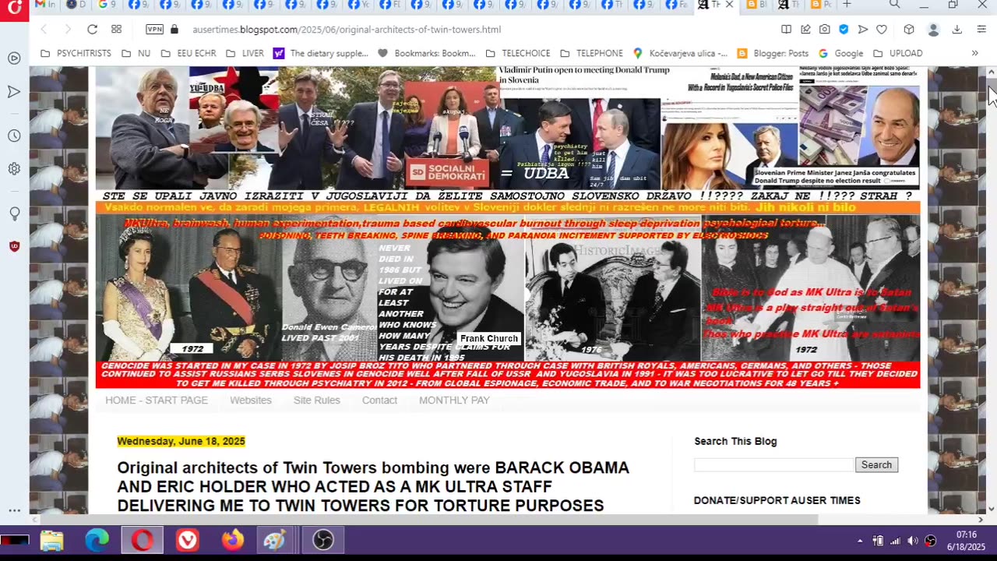Click the Search This Blog input field
The height and width of the screenshot is (561, 997).
click(x=773, y=465)
